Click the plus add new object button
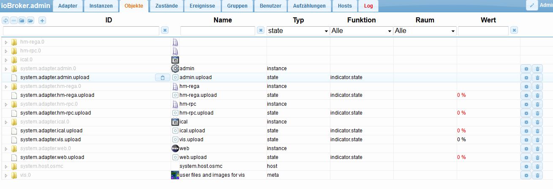This screenshot has height=189, width=553. click(42, 20)
